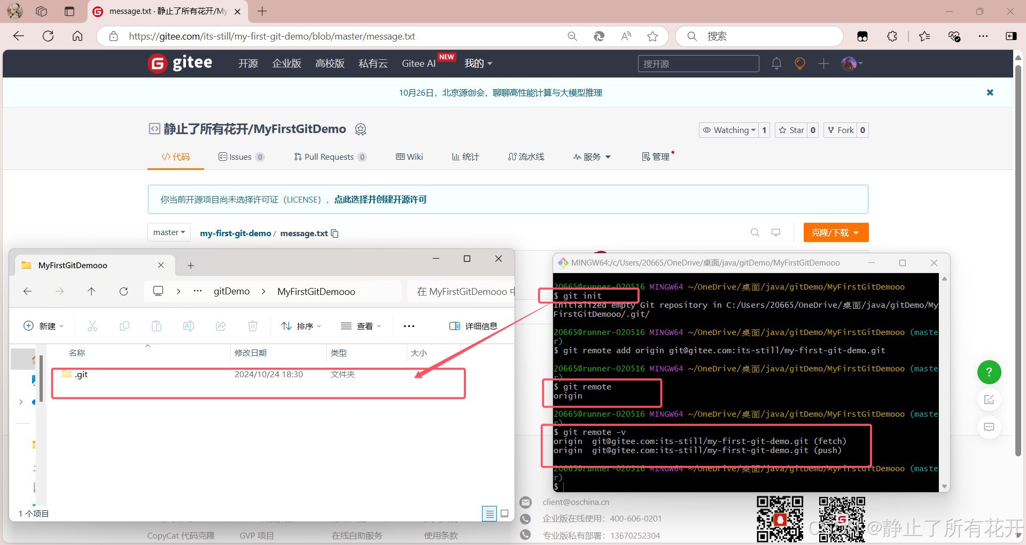Open Explorer 查看 dropdown
The image size is (1026, 545).
coord(361,326)
